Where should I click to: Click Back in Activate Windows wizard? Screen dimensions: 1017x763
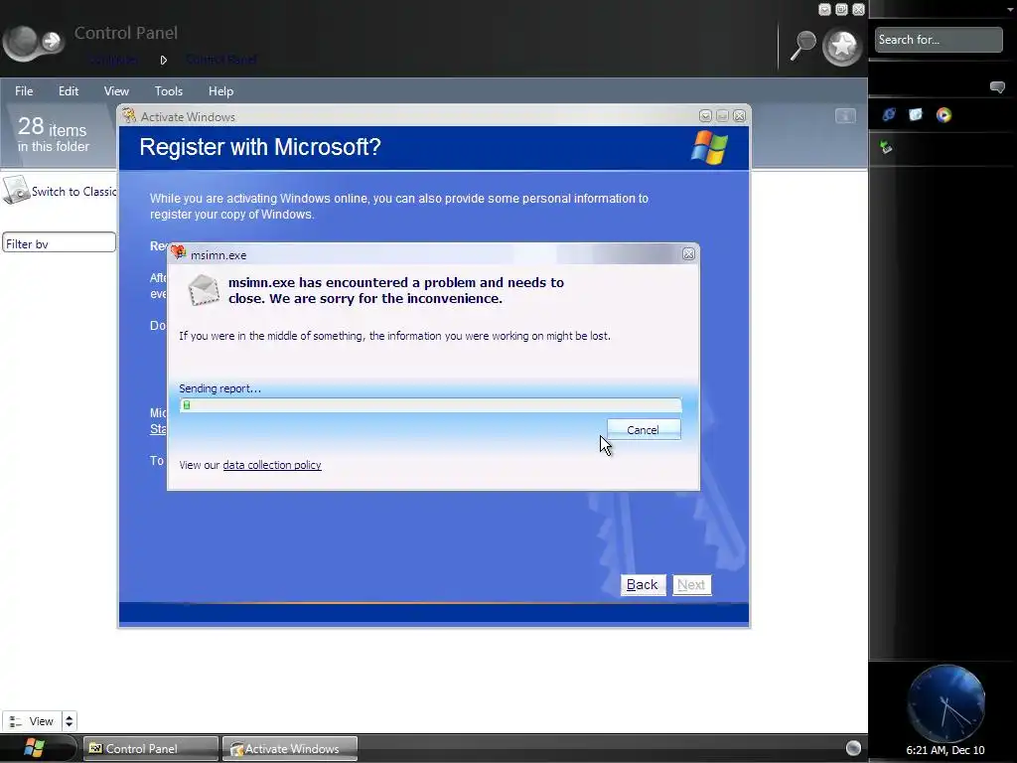(x=643, y=585)
